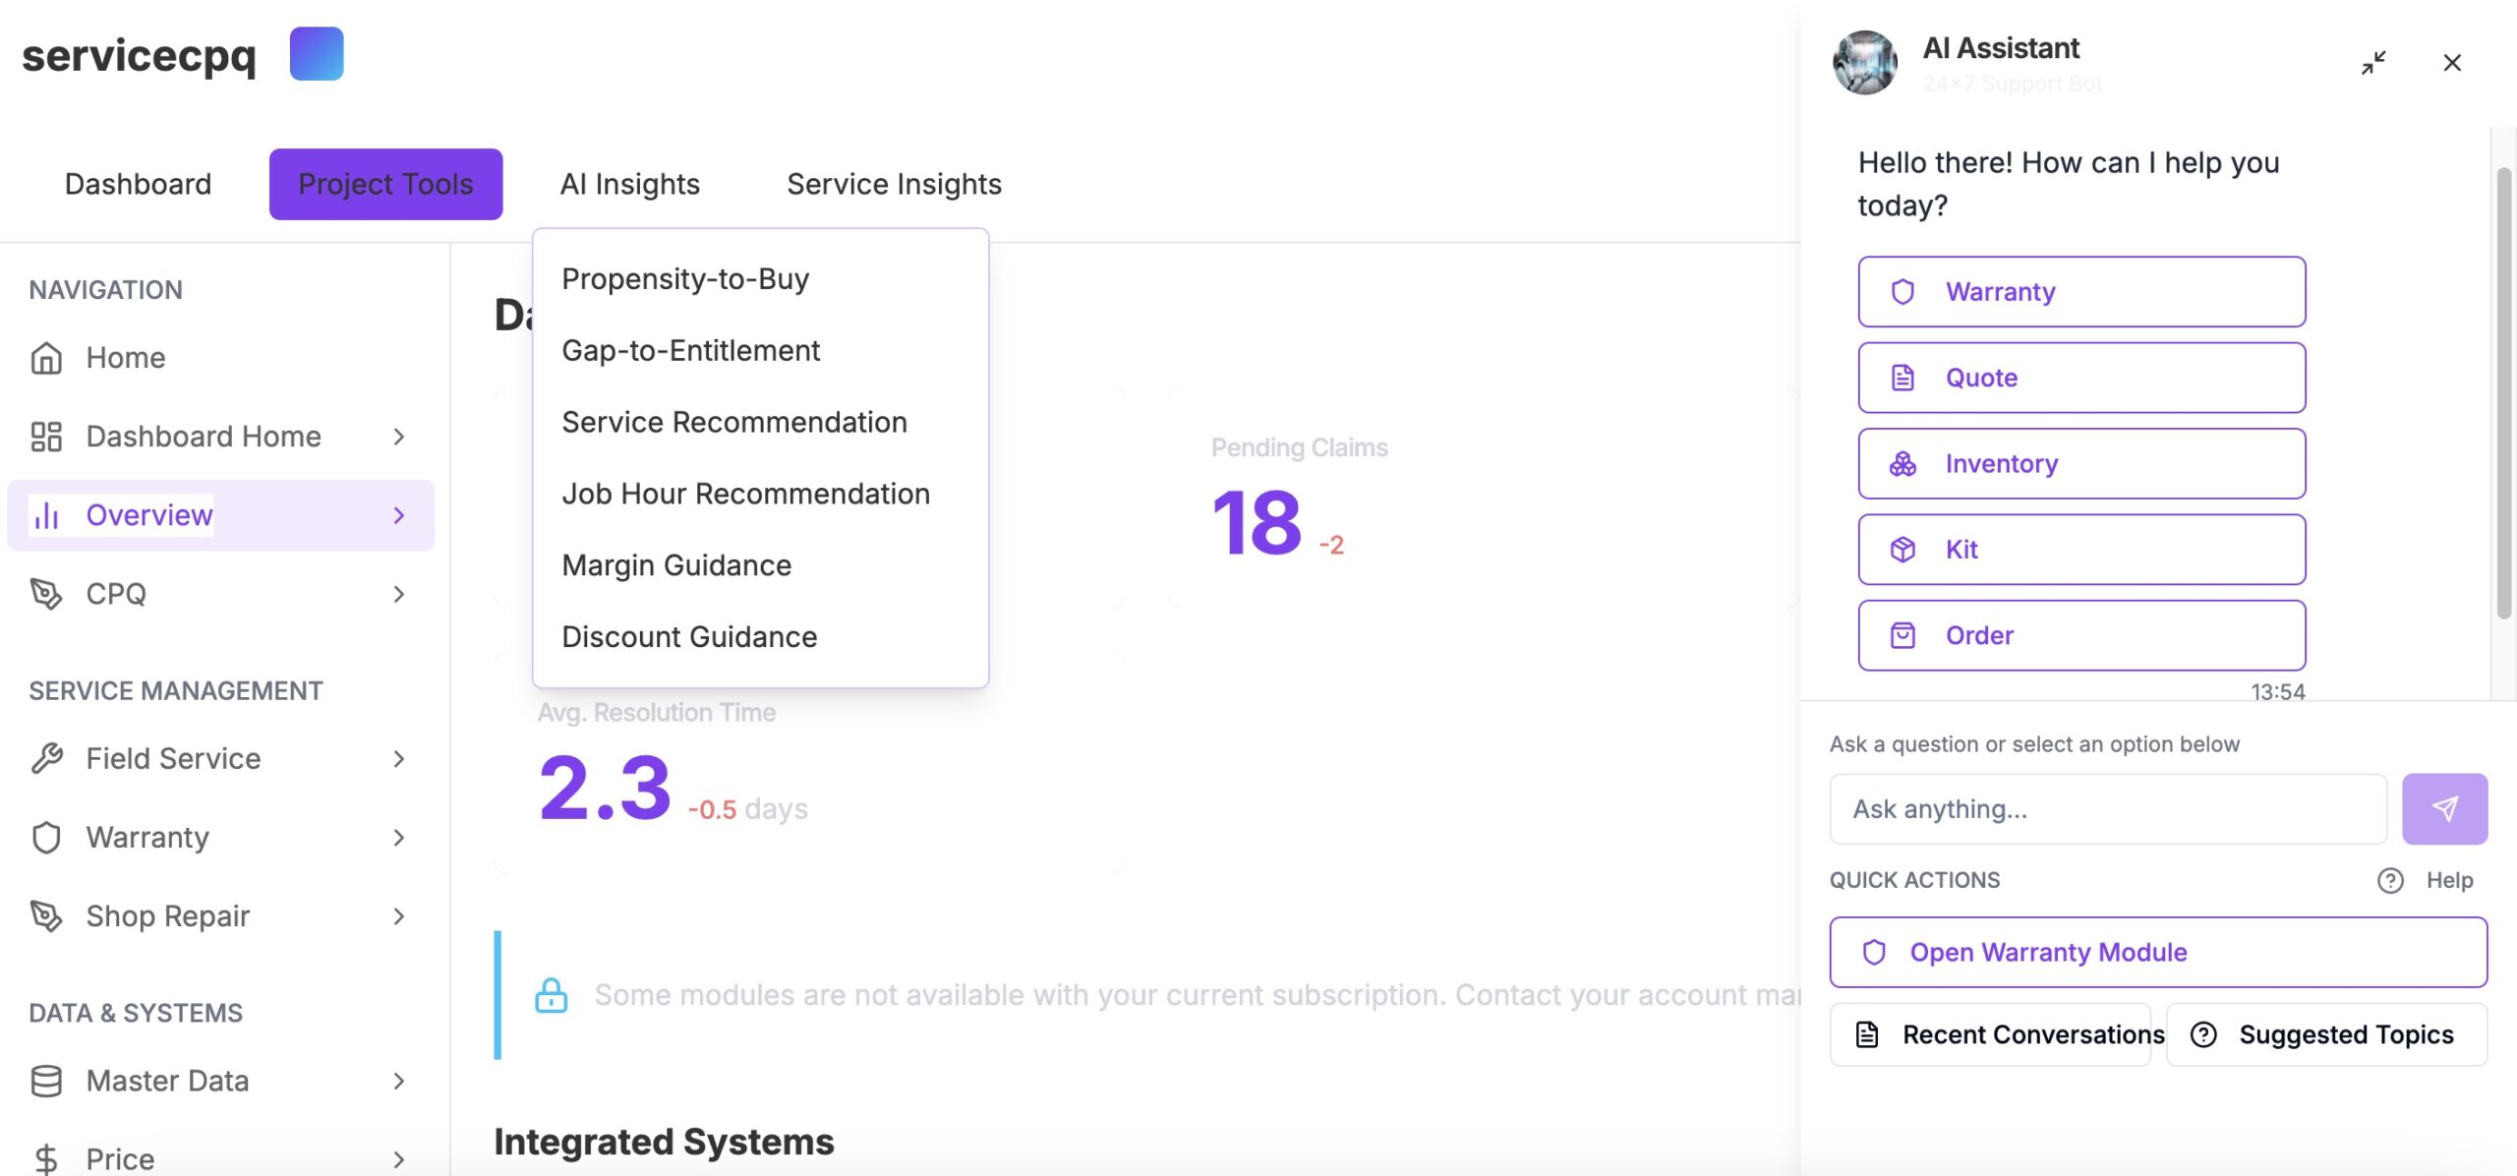Viewport: 2517px width, 1176px height.
Task: Click the Price dollar sign icon
Action: (x=46, y=1159)
